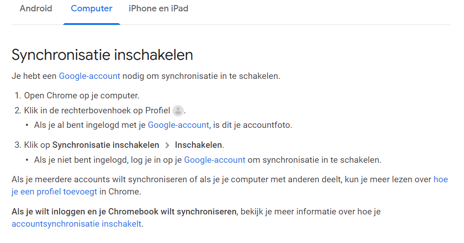The width and height of the screenshot is (464, 243).
Task: Click Google-account link under step 3
Action: click(x=215, y=160)
